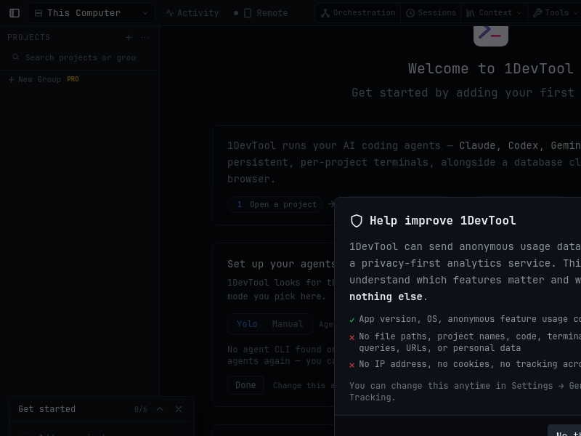Click the shield icon in Help improve dialog
This screenshot has height=436, width=581.
[x=357, y=221]
